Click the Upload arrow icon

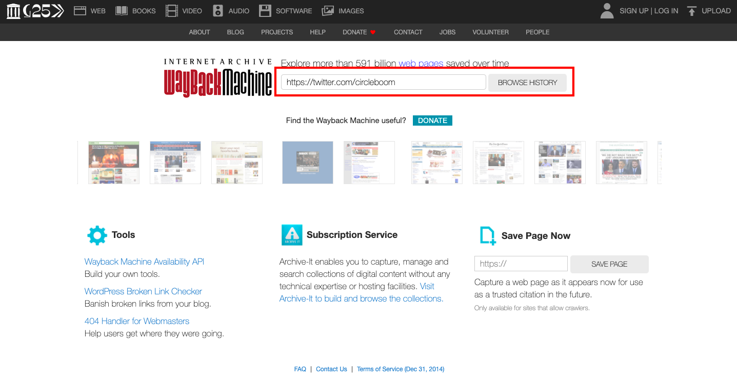pos(692,10)
